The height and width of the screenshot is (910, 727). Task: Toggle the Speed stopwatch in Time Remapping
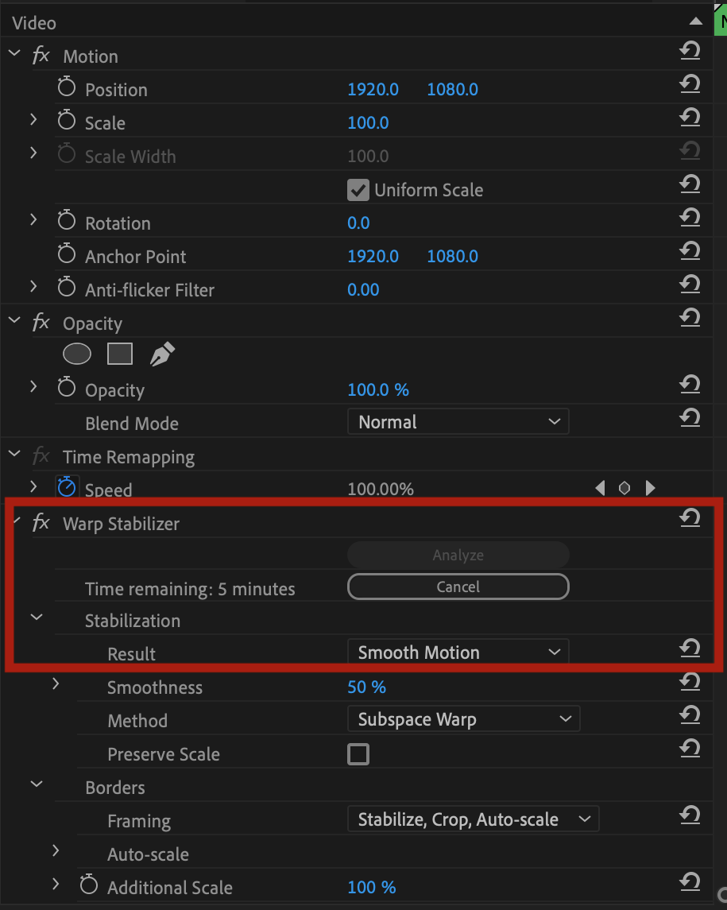pos(67,487)
